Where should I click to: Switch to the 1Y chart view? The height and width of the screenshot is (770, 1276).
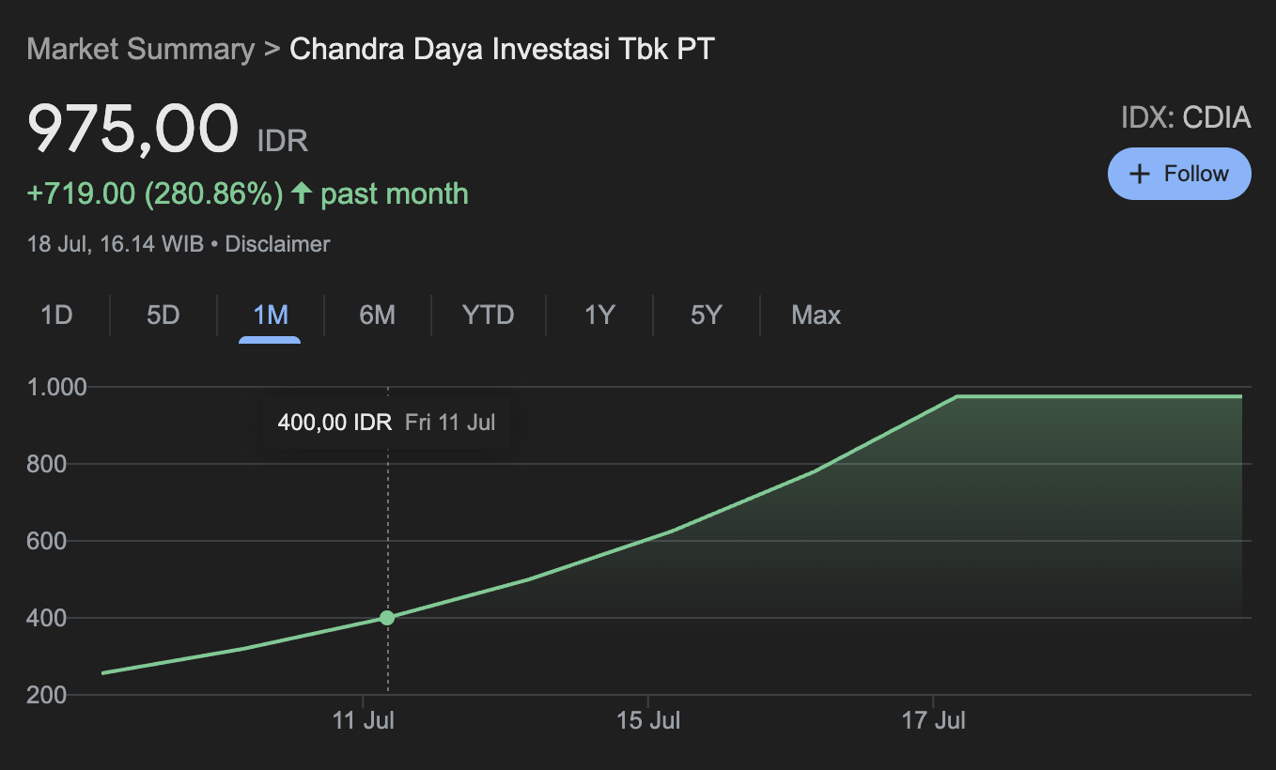tap(599, 315)
